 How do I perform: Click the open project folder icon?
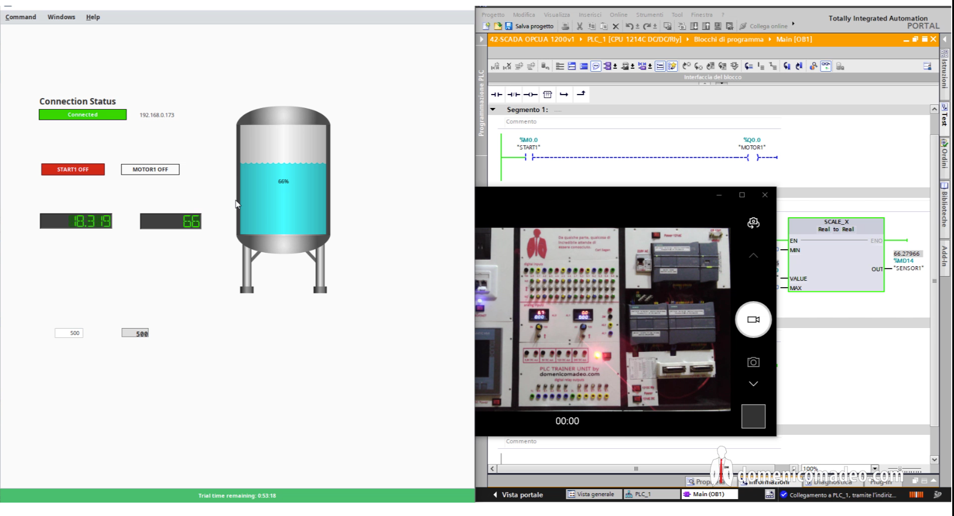point(497,26)
